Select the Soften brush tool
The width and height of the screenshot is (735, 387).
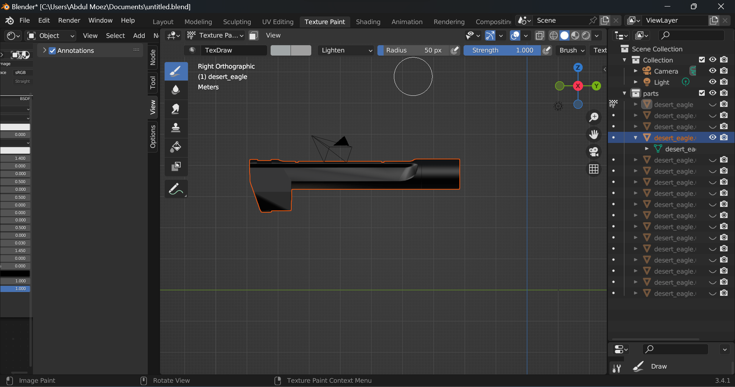point(176,90)
